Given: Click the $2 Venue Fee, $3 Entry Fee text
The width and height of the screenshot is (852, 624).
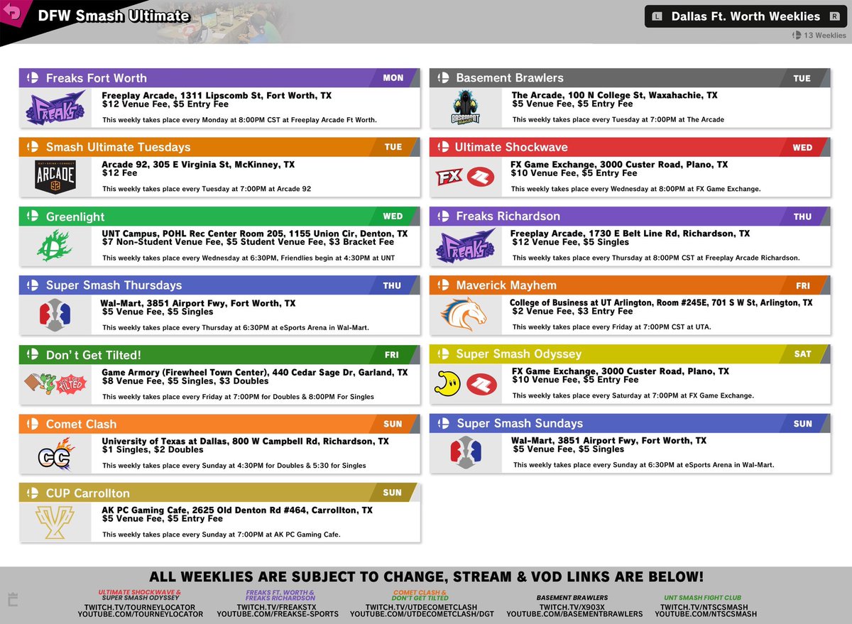Looking at the screenshot, I should coord(571,311).
